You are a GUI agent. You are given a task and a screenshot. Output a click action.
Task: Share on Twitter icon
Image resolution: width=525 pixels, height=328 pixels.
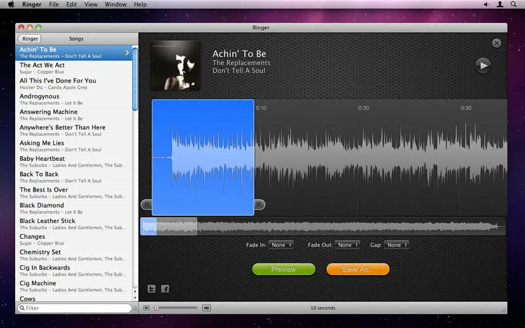(x=152, y=289)
